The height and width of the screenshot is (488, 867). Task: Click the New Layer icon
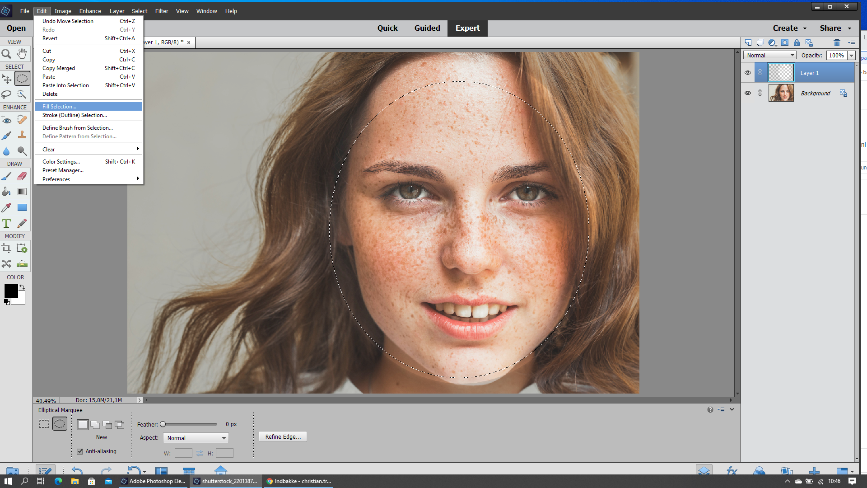[749, 42]
